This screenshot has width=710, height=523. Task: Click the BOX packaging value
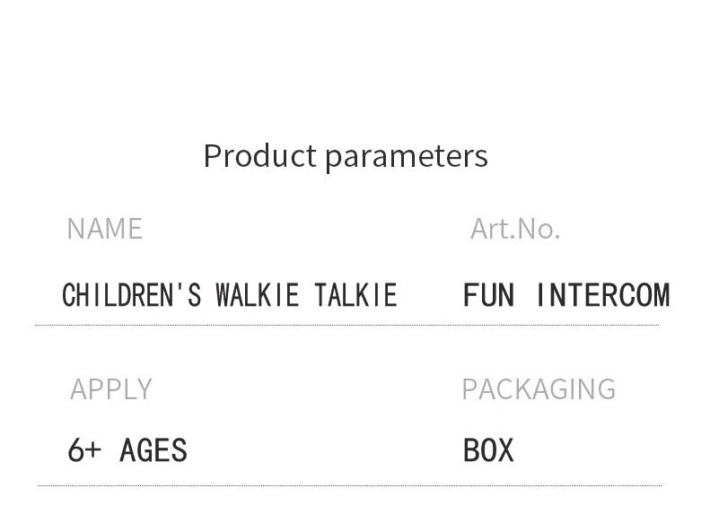click(x=488, y=449)
